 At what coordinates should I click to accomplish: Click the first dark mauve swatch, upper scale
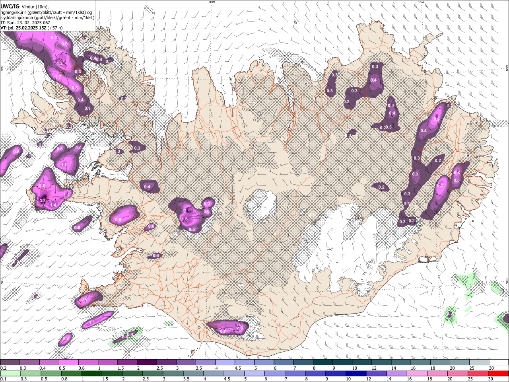pyautogui.click(x=10, y=363)
